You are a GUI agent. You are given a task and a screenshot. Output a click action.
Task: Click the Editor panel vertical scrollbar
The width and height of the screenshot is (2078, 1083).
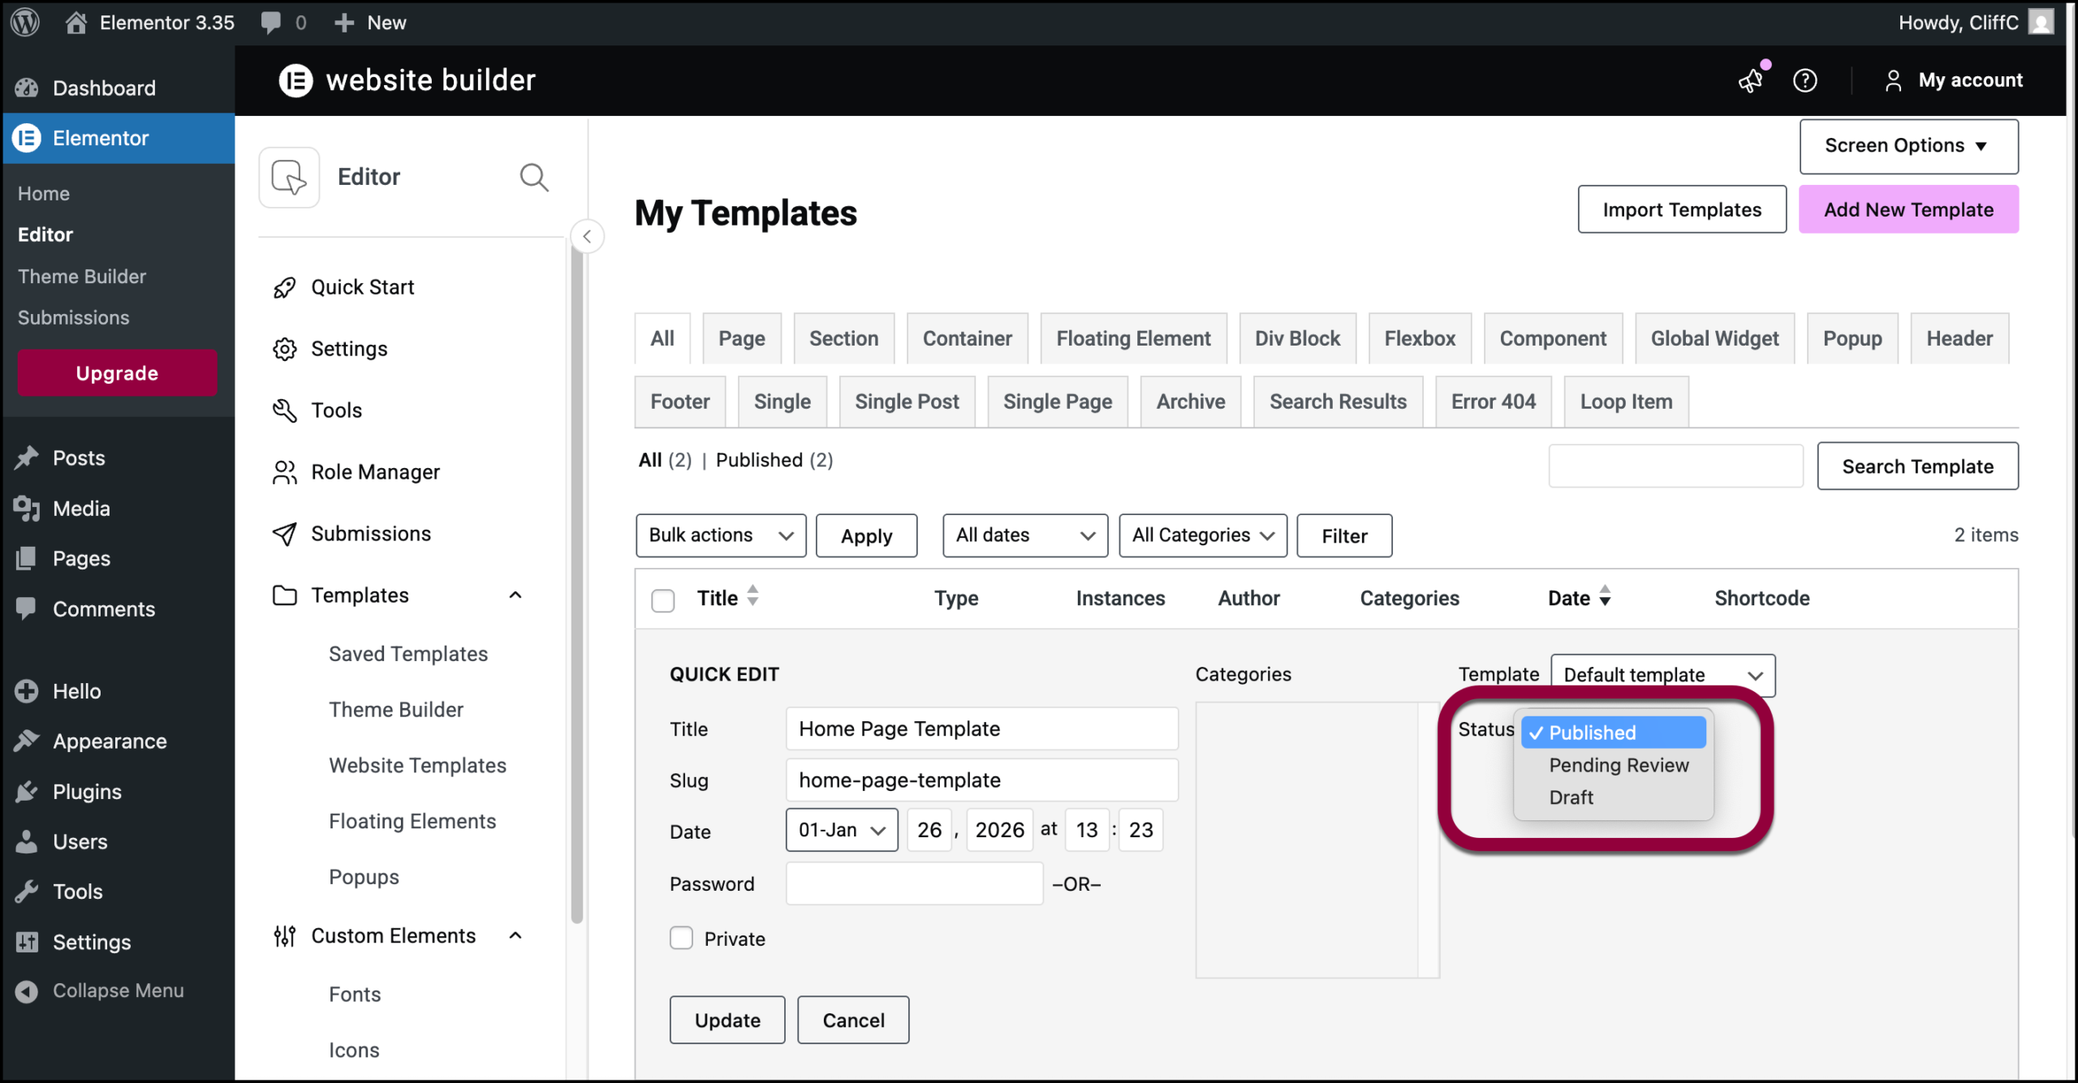click(x=577, y=584)
